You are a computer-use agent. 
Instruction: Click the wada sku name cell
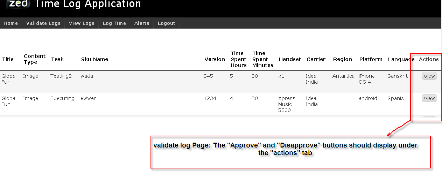click(x=87, y=76)
